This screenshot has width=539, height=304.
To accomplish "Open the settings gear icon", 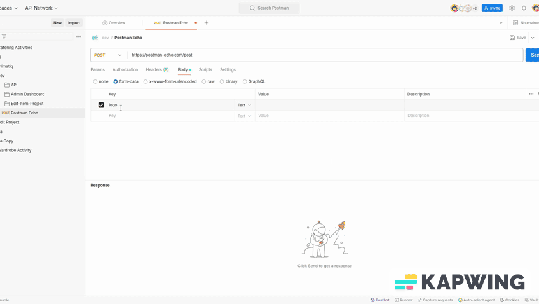I will click(512, 8).
